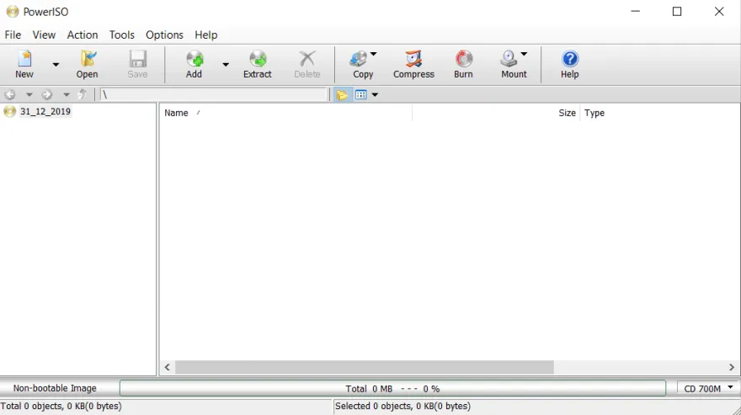
Task: Expand the dropdown arrow beside Add
Action: coord(226,64)
